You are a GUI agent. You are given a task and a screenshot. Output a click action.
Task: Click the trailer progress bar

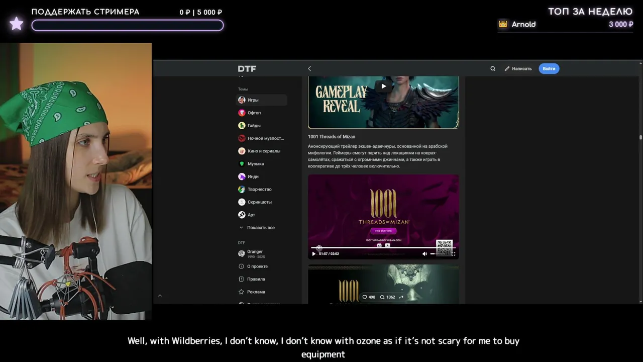pyautogui.click(x=383, y=248)
